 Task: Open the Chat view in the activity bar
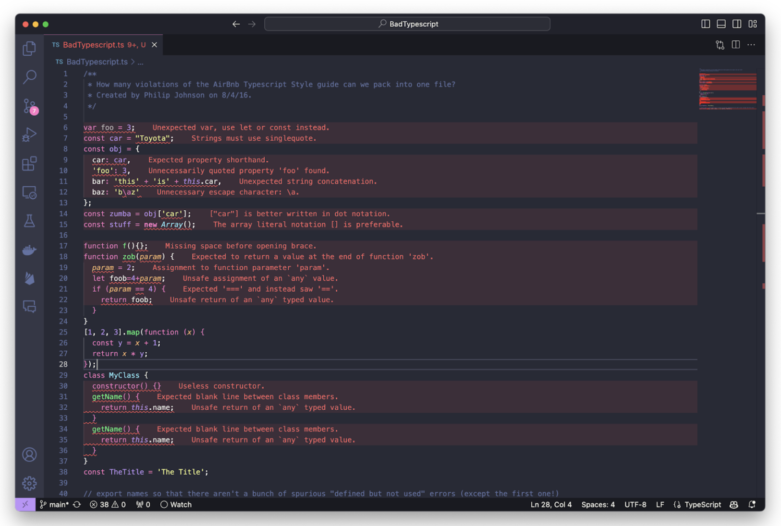(x=29, y=306)
